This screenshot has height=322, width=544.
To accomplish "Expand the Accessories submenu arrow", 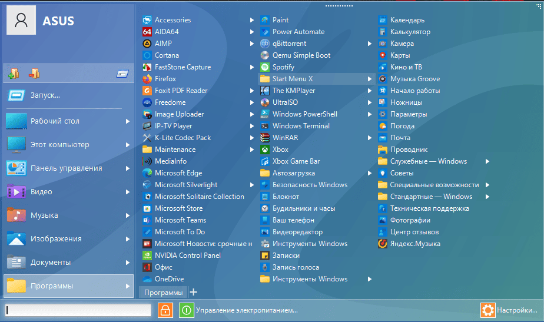I will [x=252, y=20].
